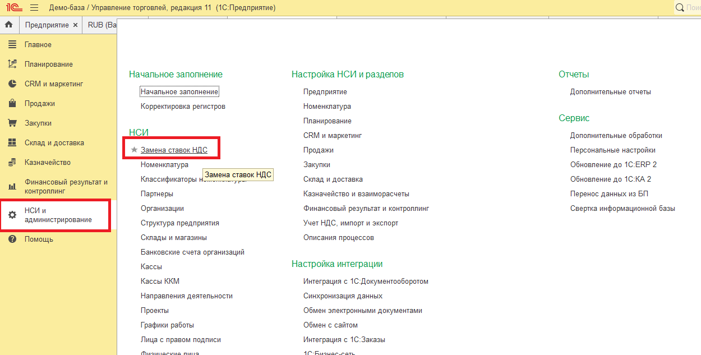The height and width of the screenshot is (355, 701).
Task: Click the Закупки shopping cart icon
Action: click(12, 123)
